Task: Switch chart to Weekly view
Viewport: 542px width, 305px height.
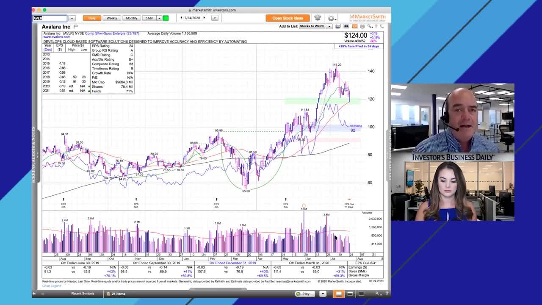Action: 112,18
